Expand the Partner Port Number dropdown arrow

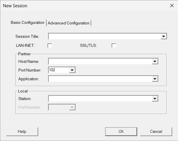pos(72,70)
